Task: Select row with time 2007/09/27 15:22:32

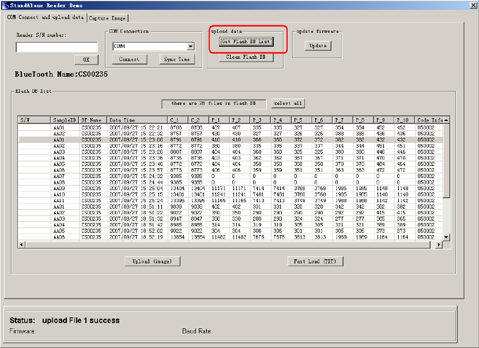Action: (231, 134)
